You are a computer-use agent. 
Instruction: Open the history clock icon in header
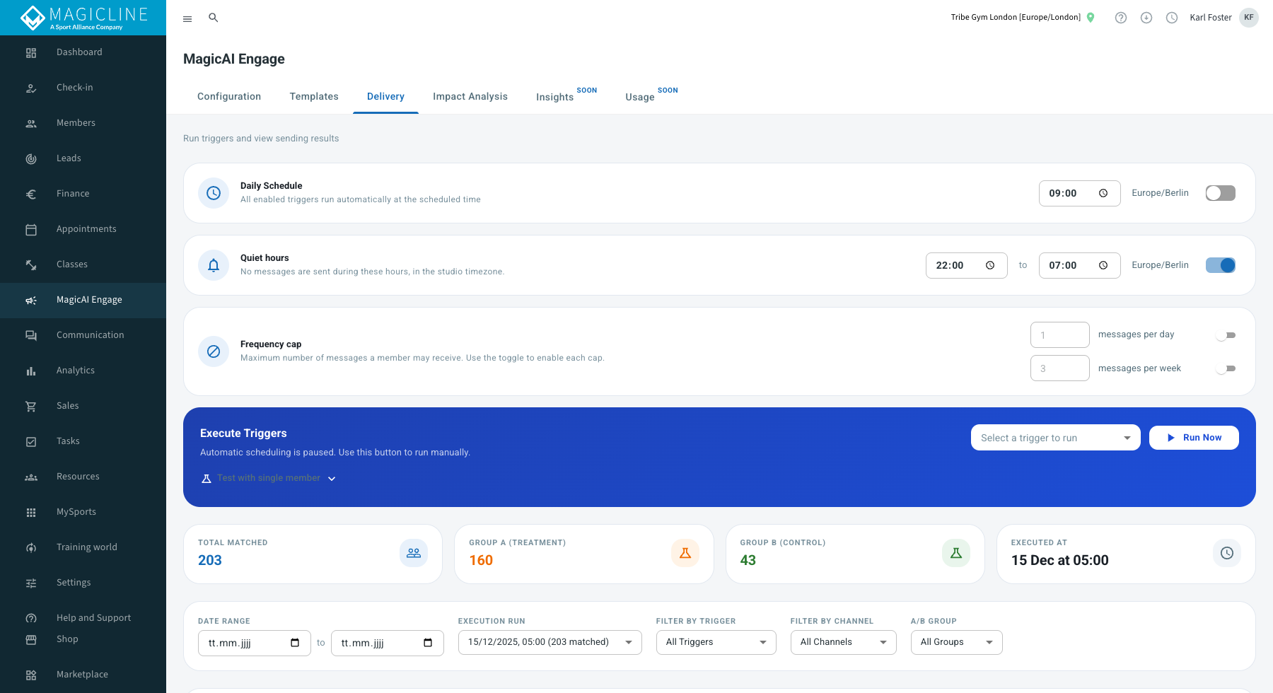tap(1172, 18)
